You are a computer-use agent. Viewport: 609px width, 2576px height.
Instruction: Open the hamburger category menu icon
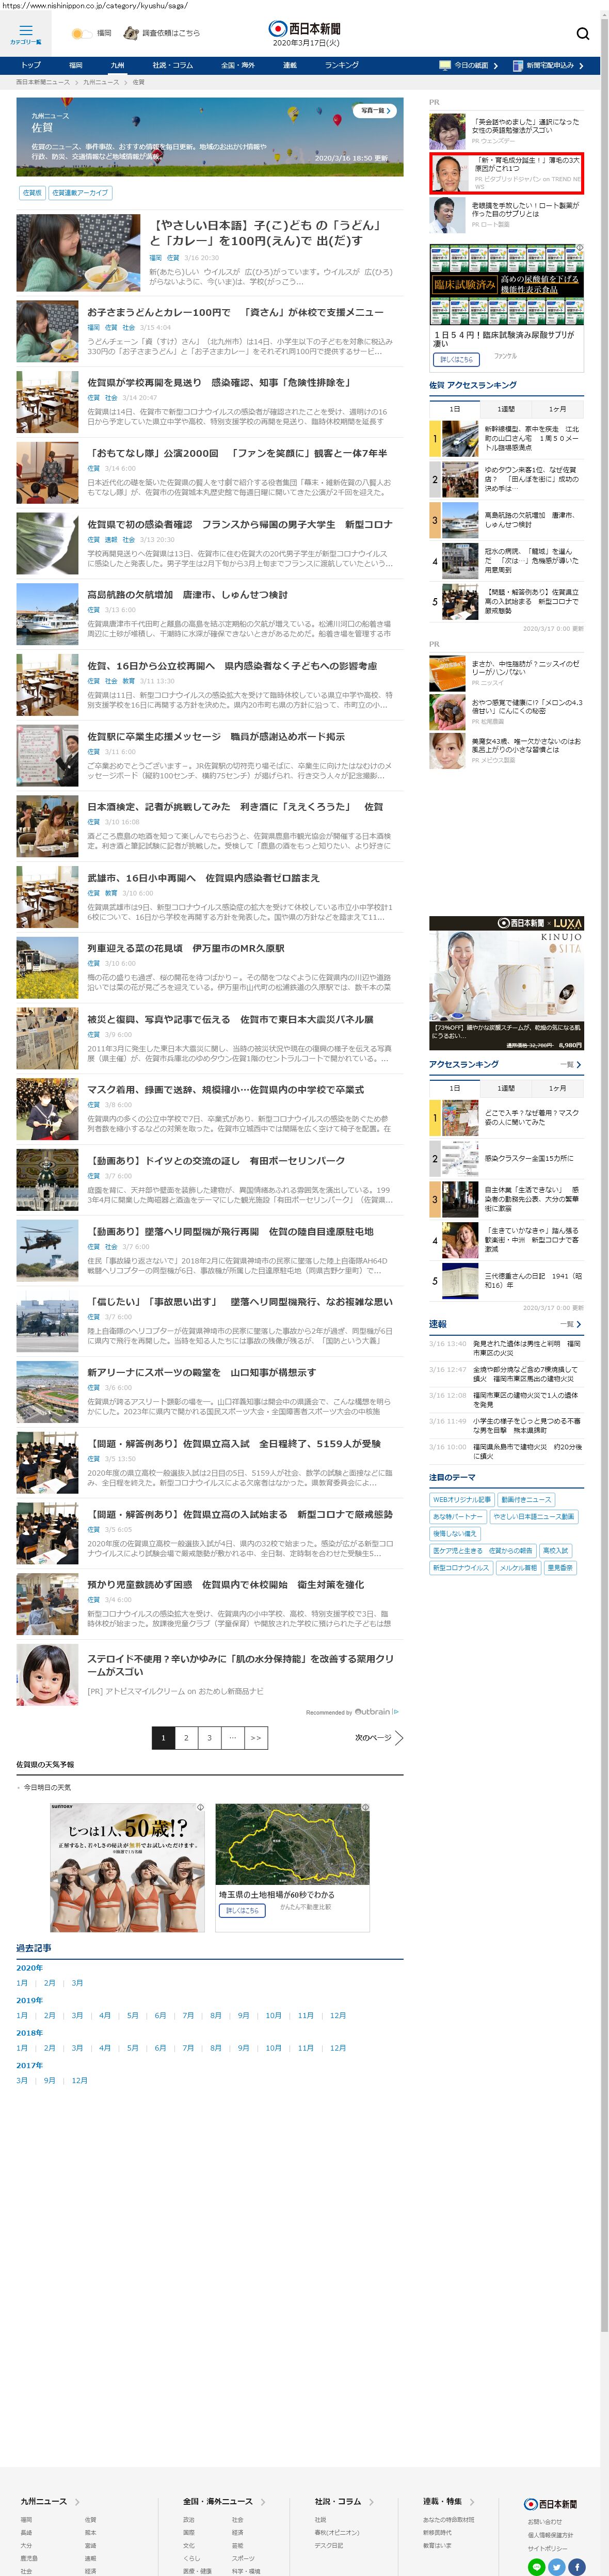(x=25, y=31)
